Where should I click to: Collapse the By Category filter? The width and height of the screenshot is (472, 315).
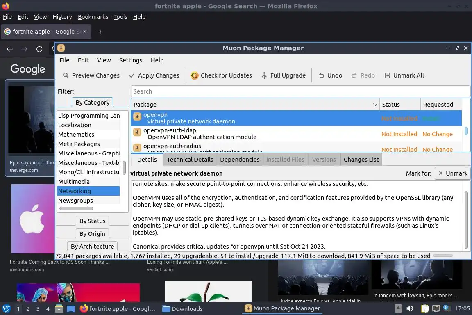click(93, 103)
